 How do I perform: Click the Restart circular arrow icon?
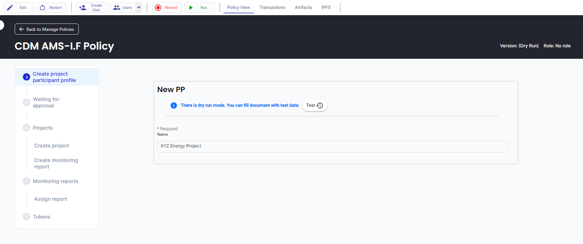pyautogui.click(x=43, y=8)
